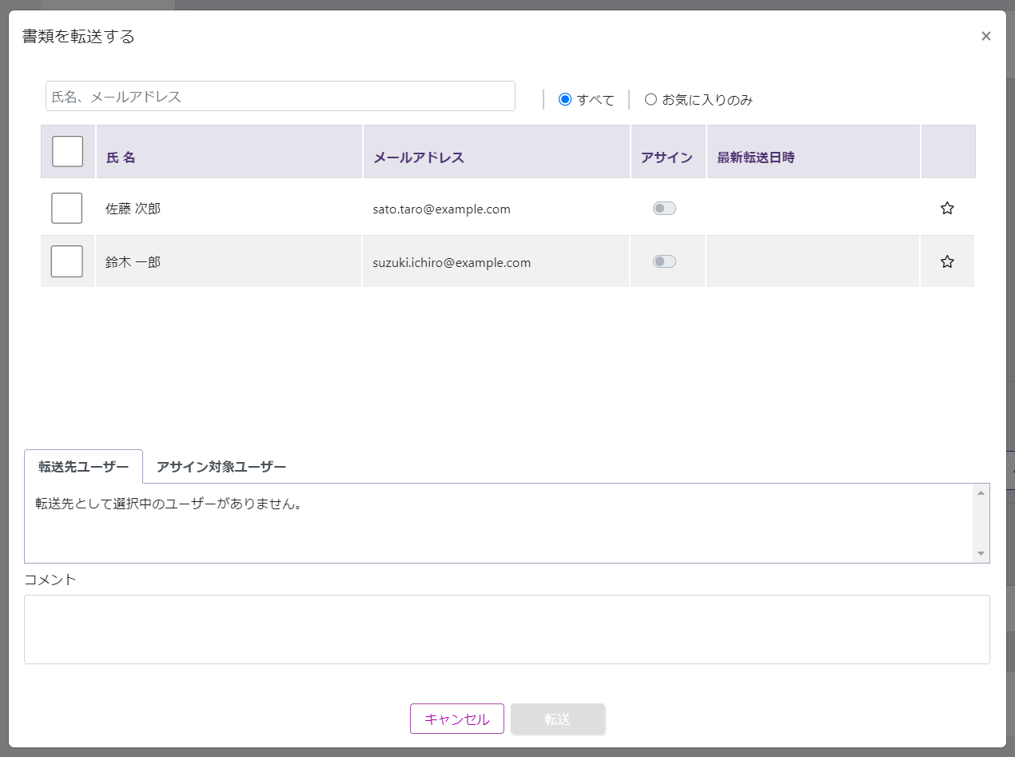Switch to the 転送先ユーザー tab

pos(83,467)
